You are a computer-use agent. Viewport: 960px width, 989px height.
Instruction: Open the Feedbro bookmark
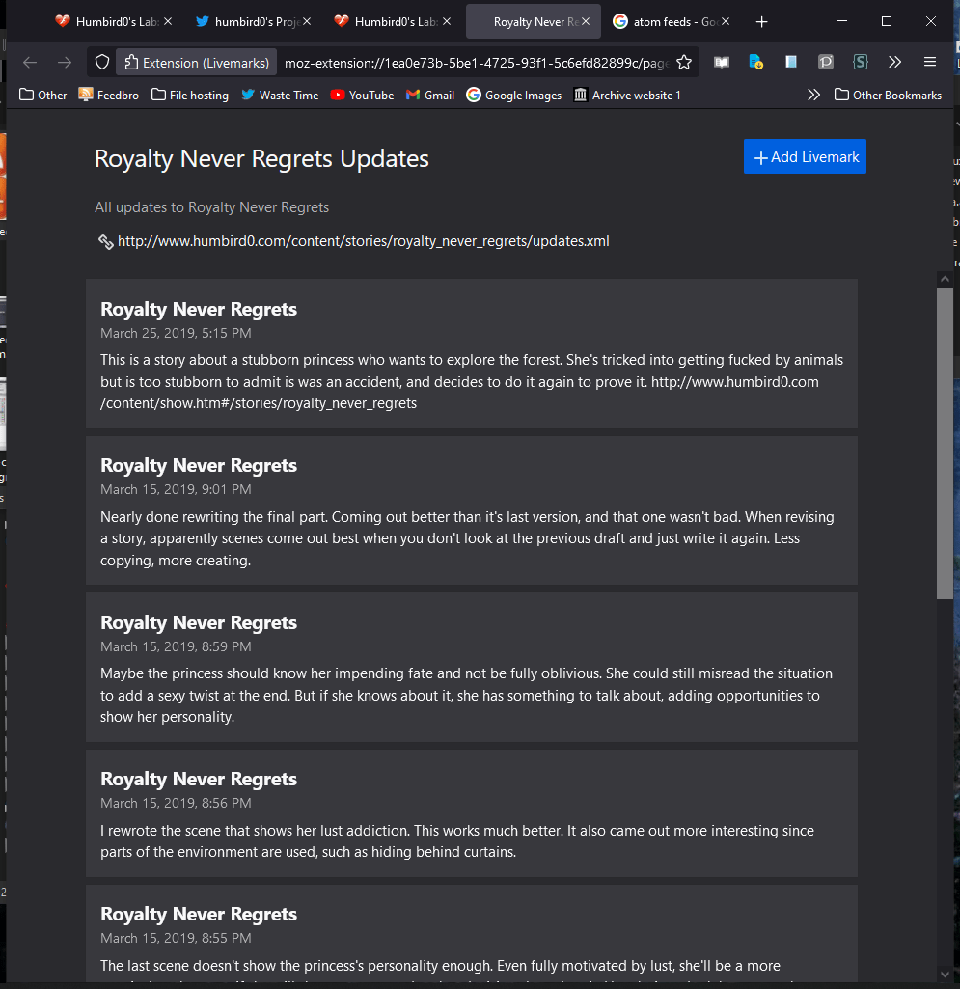tap(112, 95)
